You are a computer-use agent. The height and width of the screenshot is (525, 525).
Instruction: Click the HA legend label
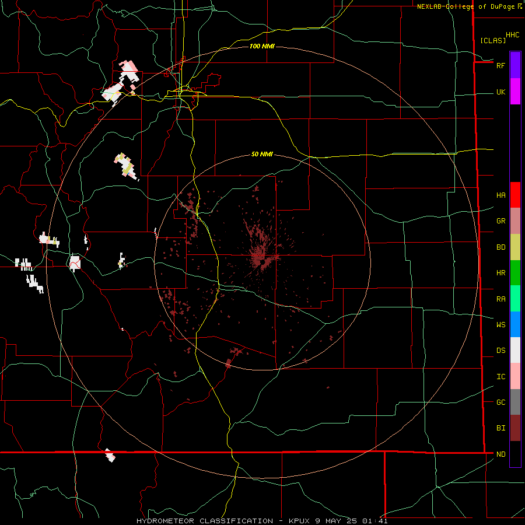[x=501, y=195]
